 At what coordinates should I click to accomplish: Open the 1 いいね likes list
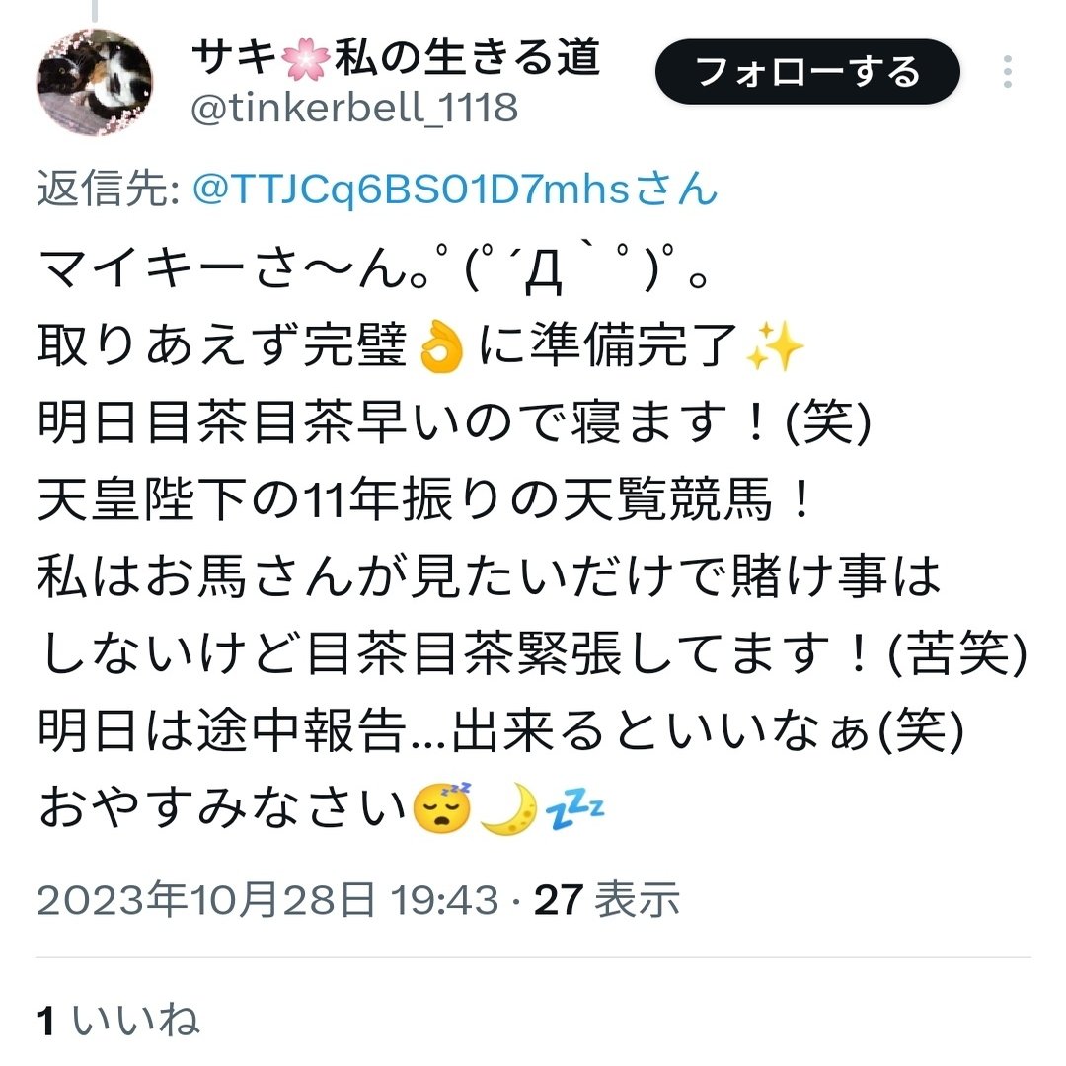tap(118, 1020)
